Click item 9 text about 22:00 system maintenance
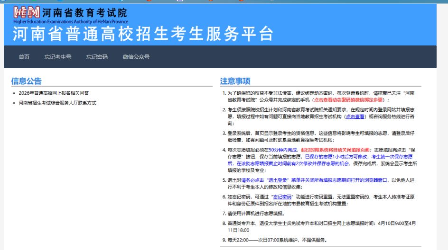Viewport: 448px width, 250px height. tap(277, 240)
